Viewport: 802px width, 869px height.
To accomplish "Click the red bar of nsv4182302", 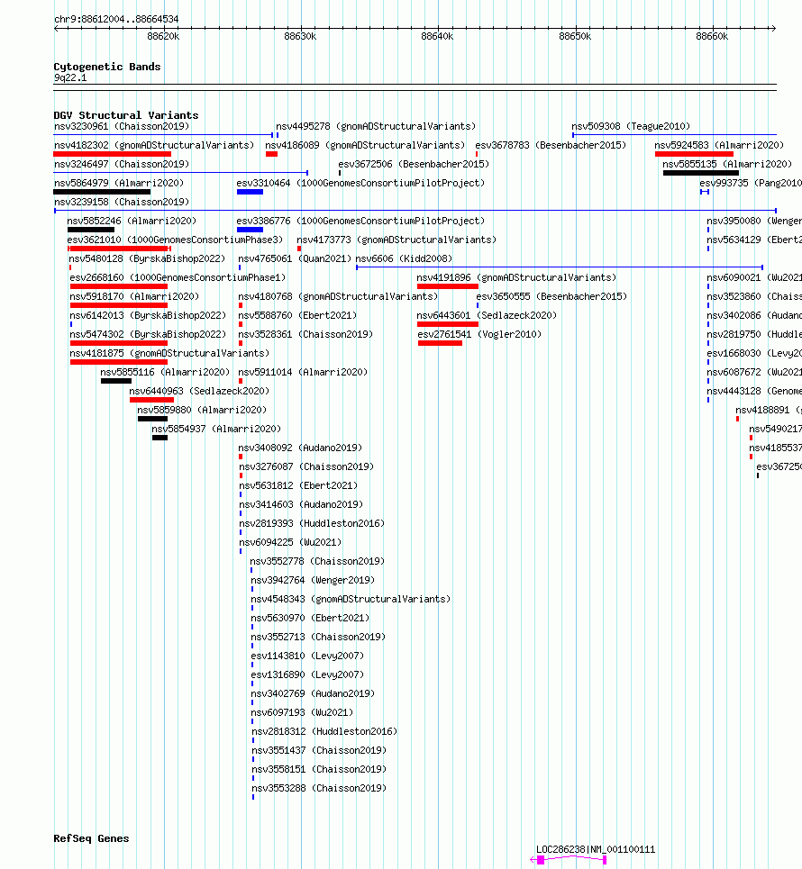I will click(112, 154).
